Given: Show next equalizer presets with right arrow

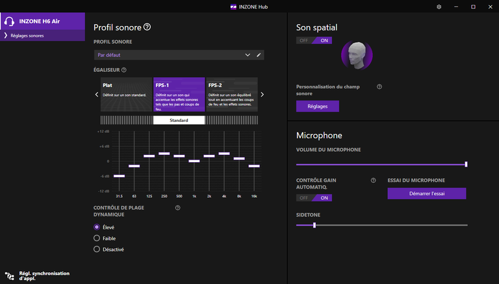Looking at the screenshot, I should 262,95.
